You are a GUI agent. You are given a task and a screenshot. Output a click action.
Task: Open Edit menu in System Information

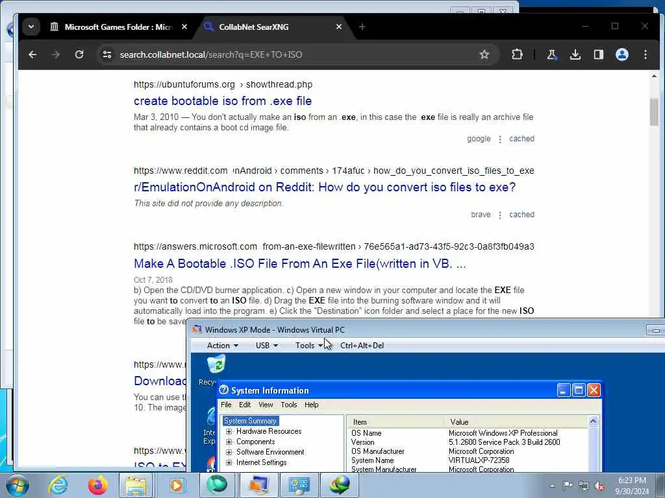tap(245, 405)
